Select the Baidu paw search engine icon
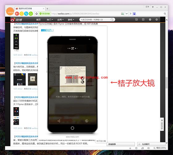Viewport: 173px width, 155px height. (134, 14)
